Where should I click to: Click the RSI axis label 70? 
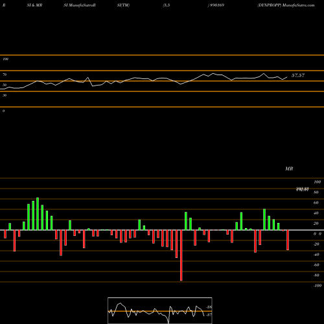[x=5, y=75]
